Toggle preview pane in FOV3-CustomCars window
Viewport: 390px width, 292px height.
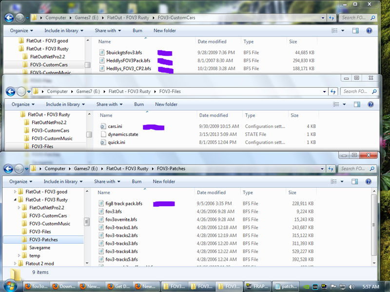click(x=355, y=31)
